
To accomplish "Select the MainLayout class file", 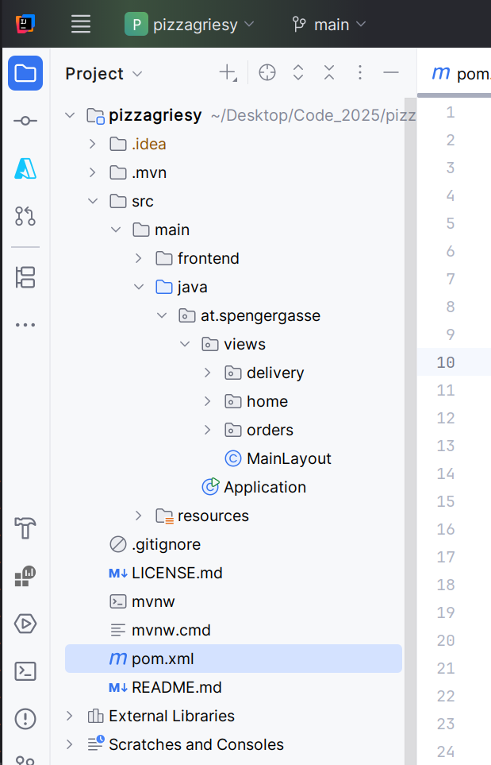I will [289, 458].
